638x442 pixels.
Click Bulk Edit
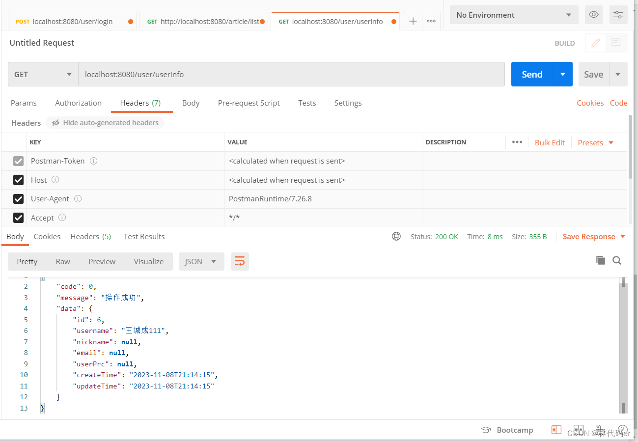tap(550, 142)
